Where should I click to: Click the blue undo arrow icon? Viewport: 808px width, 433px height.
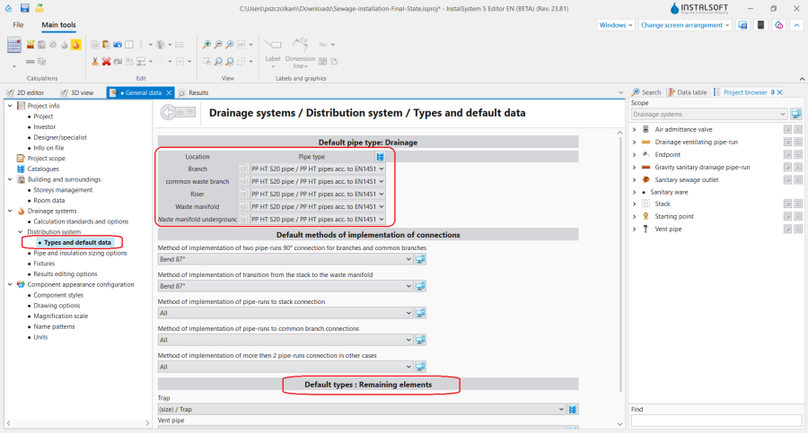[x=118, y=45]
